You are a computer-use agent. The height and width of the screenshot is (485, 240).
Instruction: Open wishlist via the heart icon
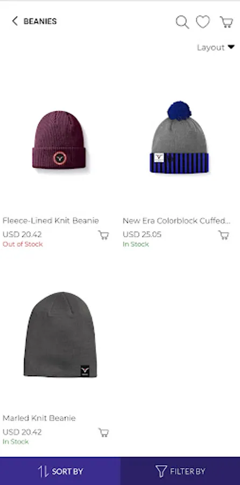[x=203, y=22]
